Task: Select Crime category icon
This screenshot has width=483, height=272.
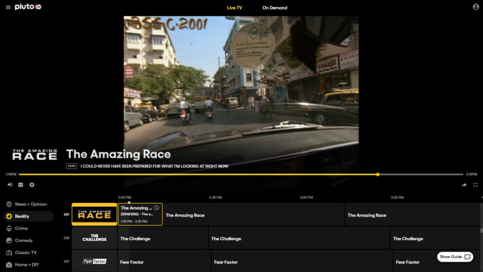Action: pos(9,228)
